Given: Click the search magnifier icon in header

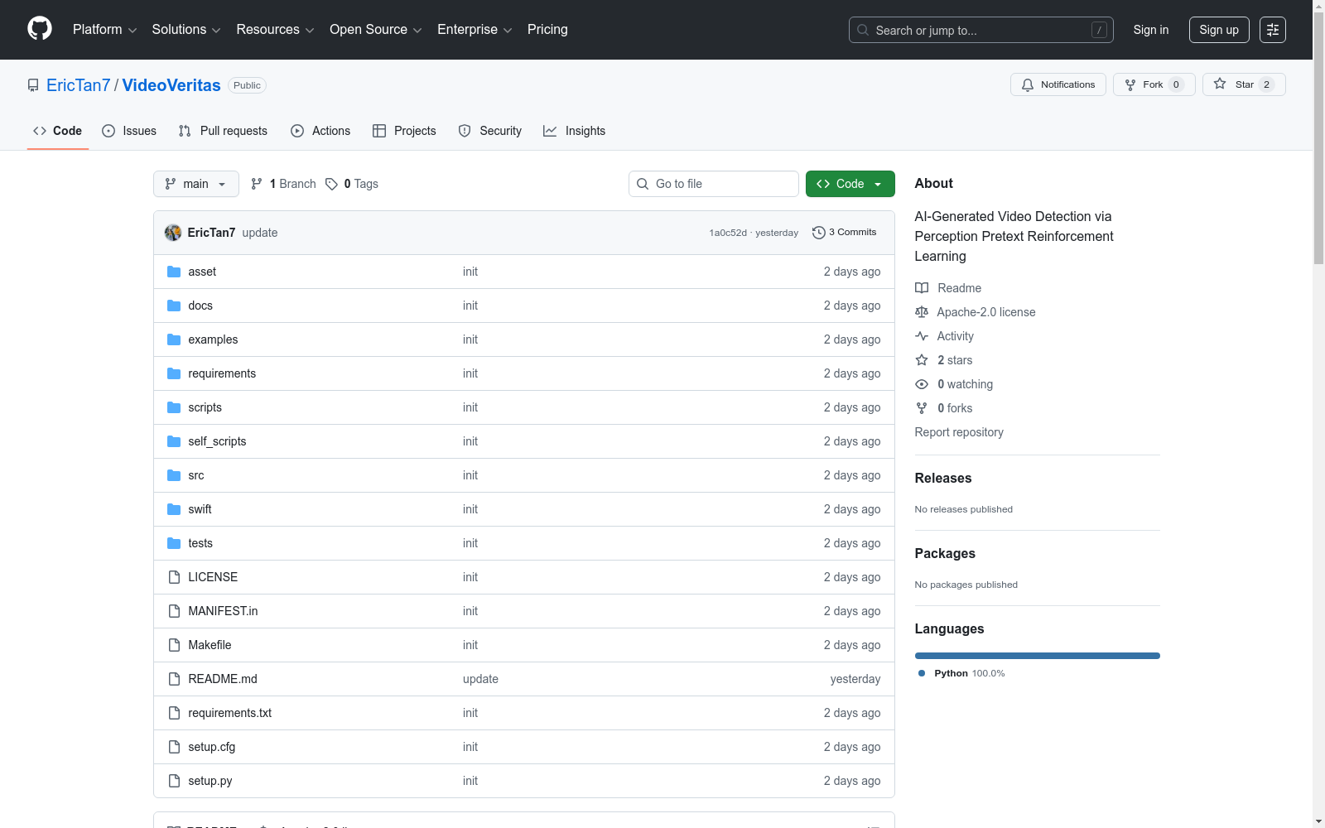Looking at the screenshot, I should 863,30.
